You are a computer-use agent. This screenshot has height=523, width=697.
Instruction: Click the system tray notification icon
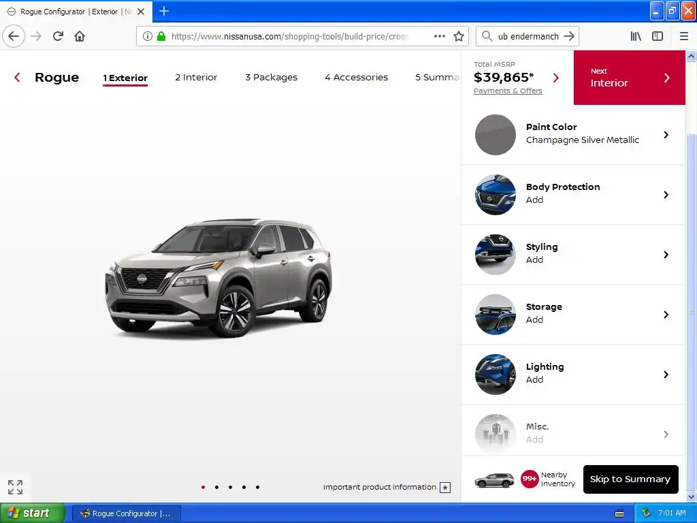point(647,513)
